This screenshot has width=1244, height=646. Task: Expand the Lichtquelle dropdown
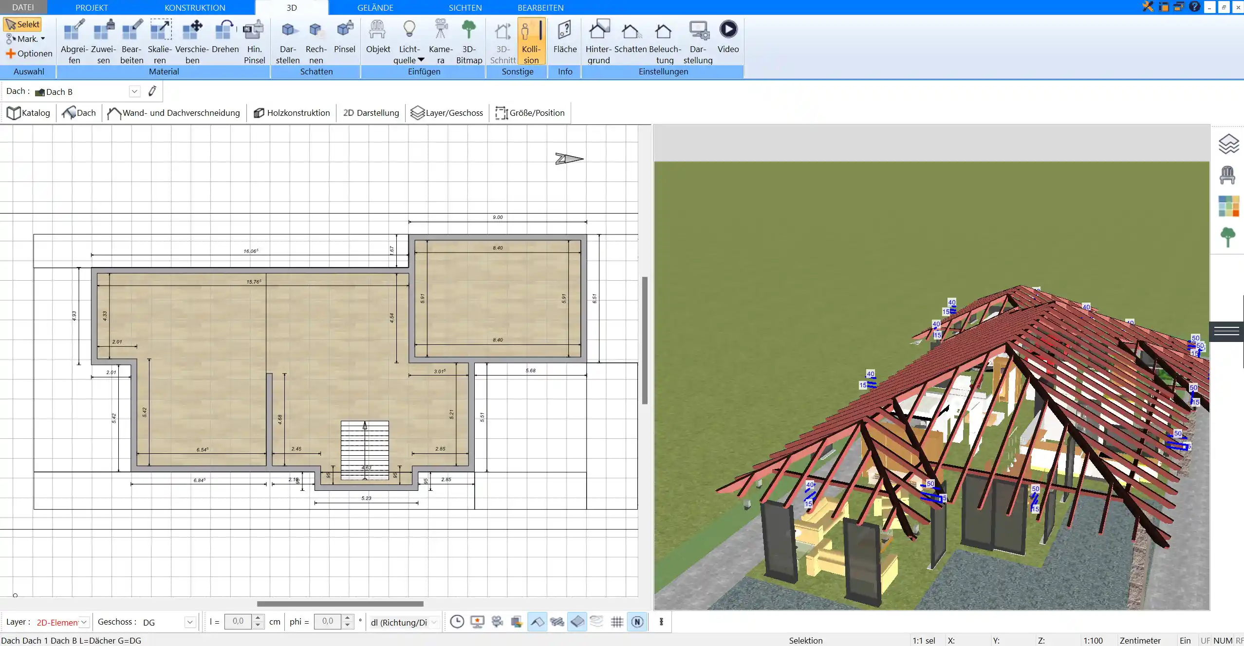(421, 60)
